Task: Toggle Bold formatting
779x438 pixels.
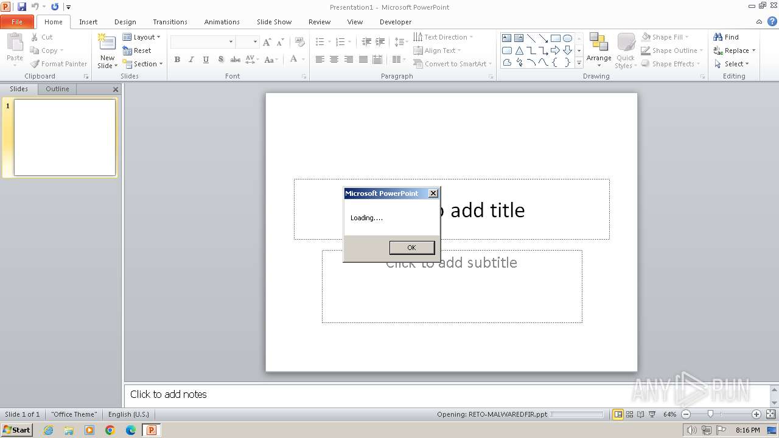Action: tap(177, 60)
